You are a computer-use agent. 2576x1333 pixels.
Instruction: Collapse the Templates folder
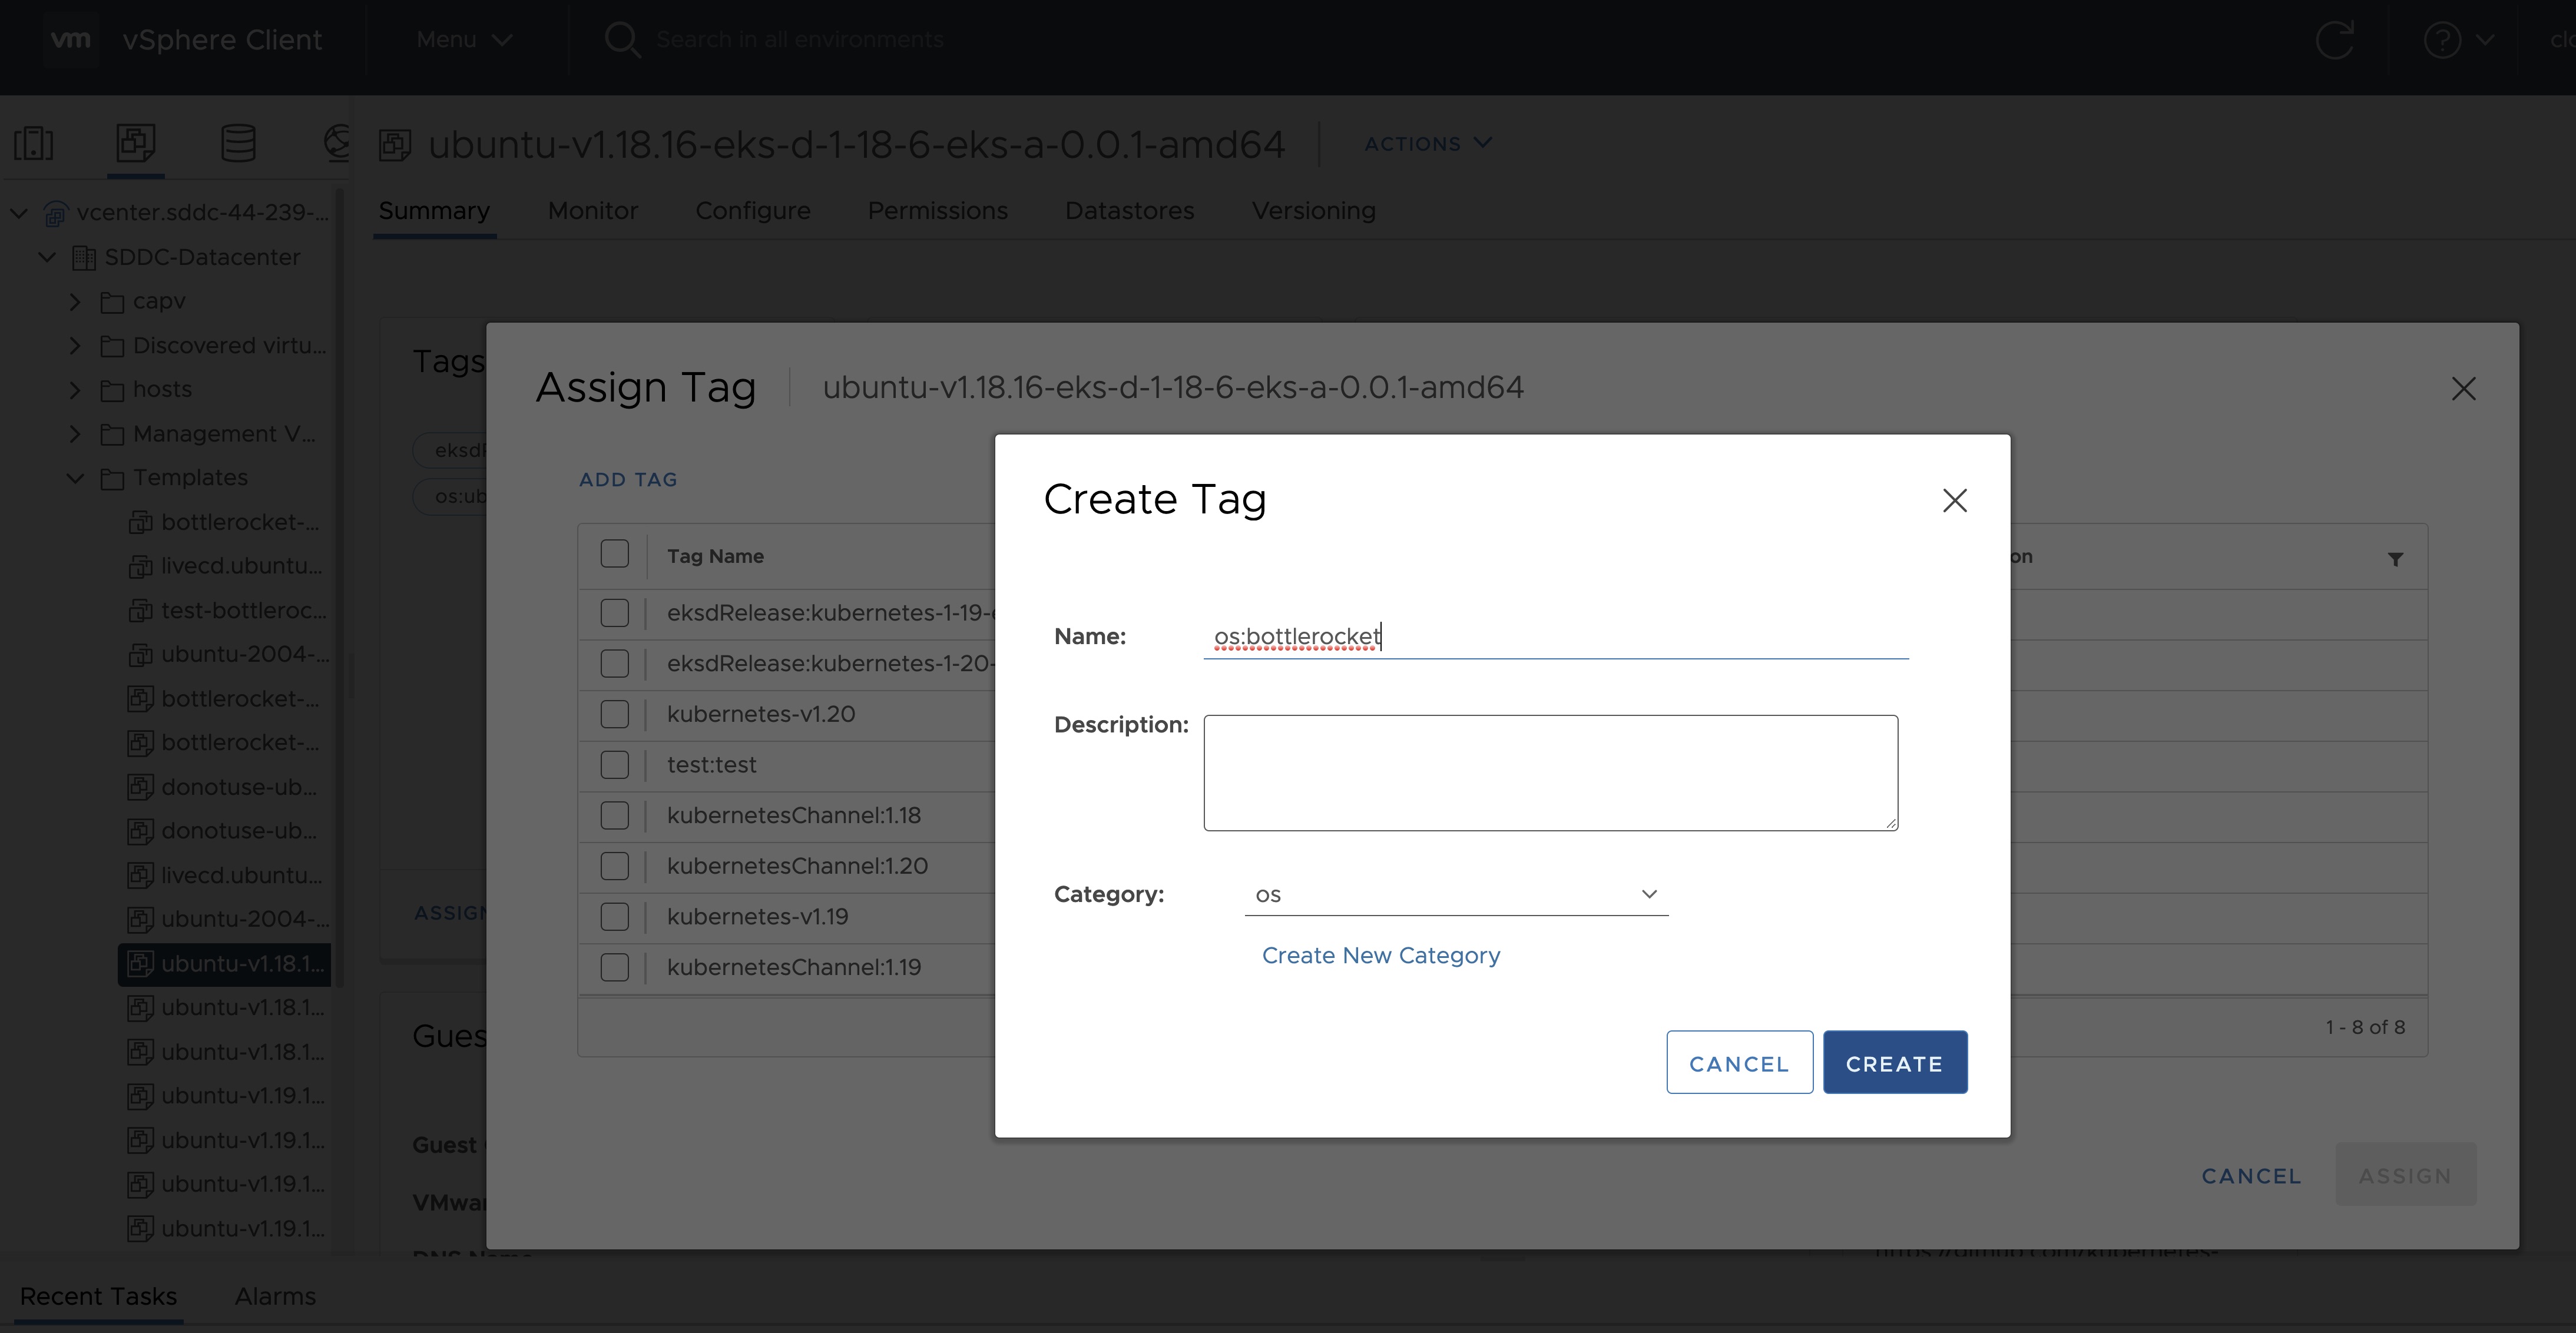click(75, 478)
